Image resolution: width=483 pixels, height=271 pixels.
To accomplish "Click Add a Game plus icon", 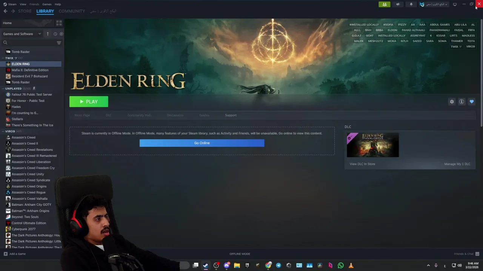I will coord(5,254).
